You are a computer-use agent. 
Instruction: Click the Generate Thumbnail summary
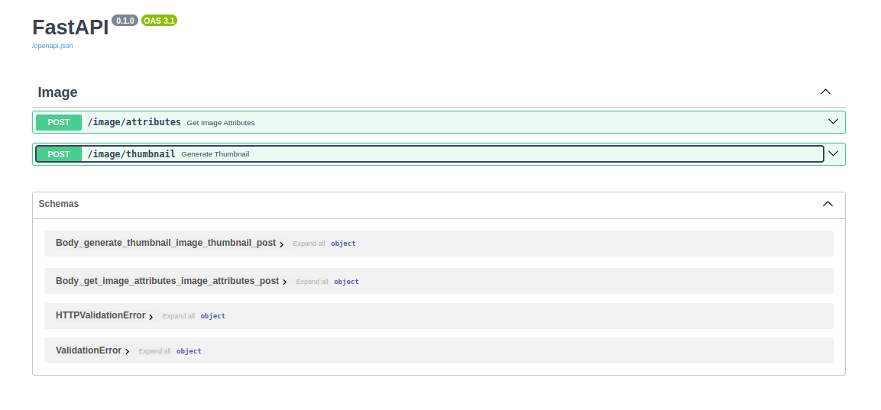click(215, 154)
